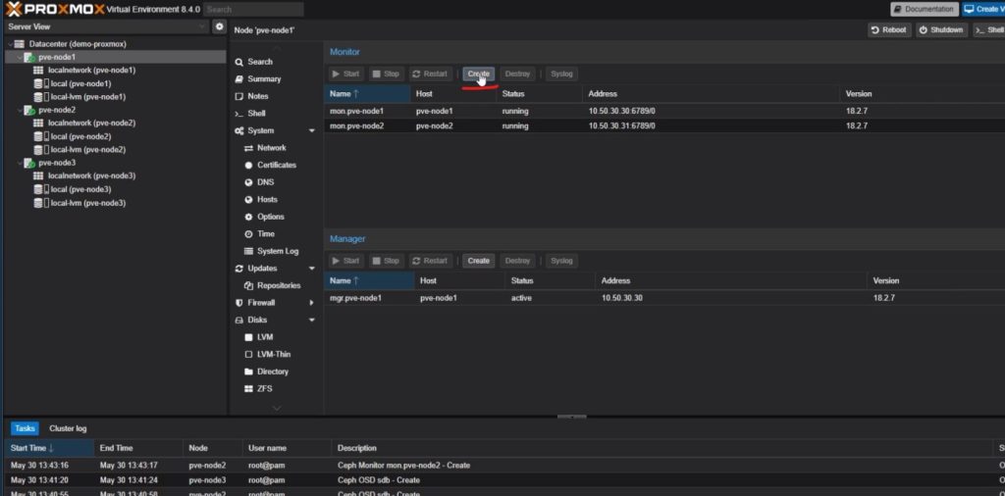Click the Network arrows icon

pos(248,148)
